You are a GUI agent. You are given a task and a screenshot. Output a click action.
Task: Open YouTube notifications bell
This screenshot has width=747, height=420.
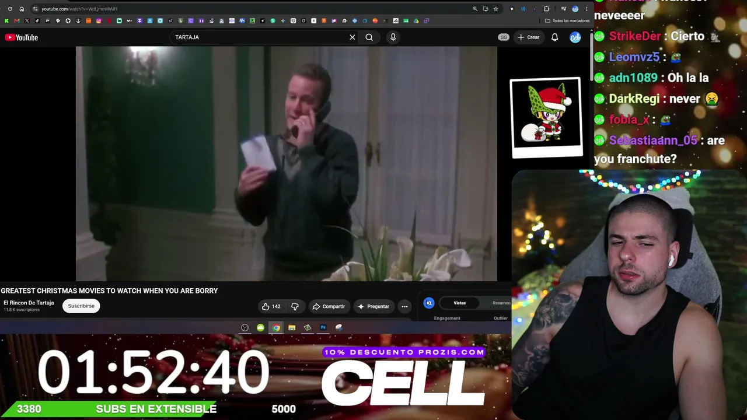pyautogui.click(x=555, y=37)
